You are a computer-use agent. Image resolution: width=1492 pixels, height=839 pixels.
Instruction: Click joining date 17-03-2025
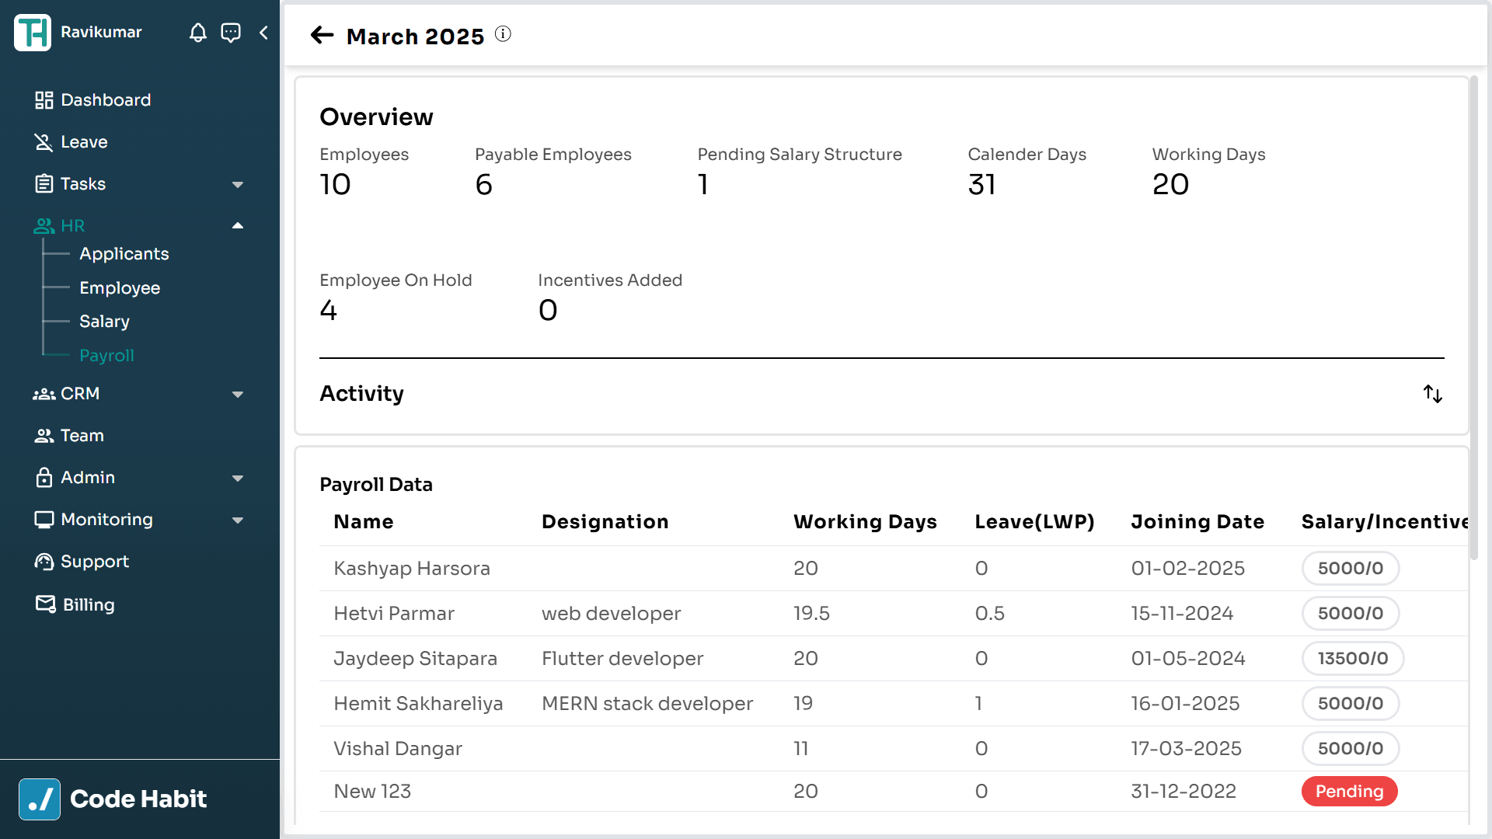pos(1186,749)
